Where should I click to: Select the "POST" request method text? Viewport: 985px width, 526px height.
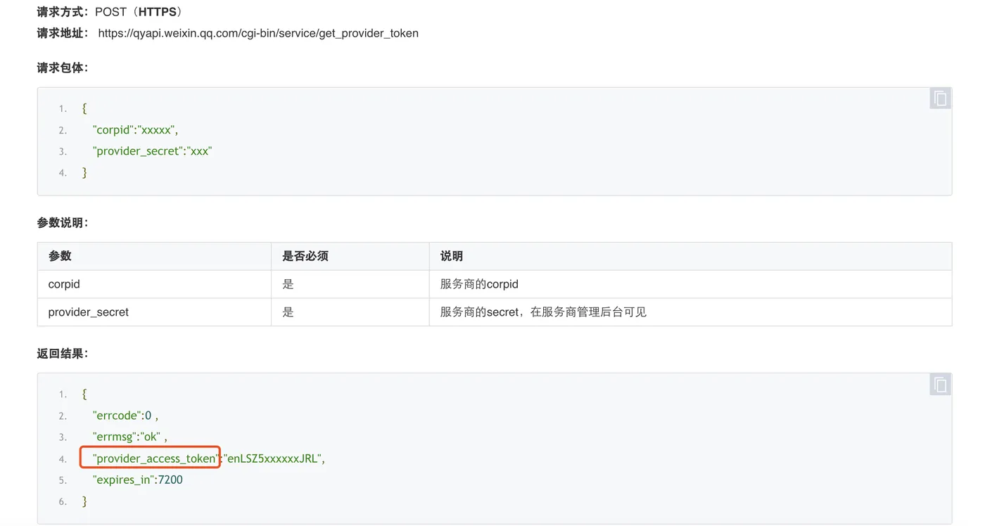pos(111,12)
